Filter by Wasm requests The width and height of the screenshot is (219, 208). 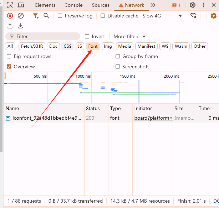pos(181,46)
